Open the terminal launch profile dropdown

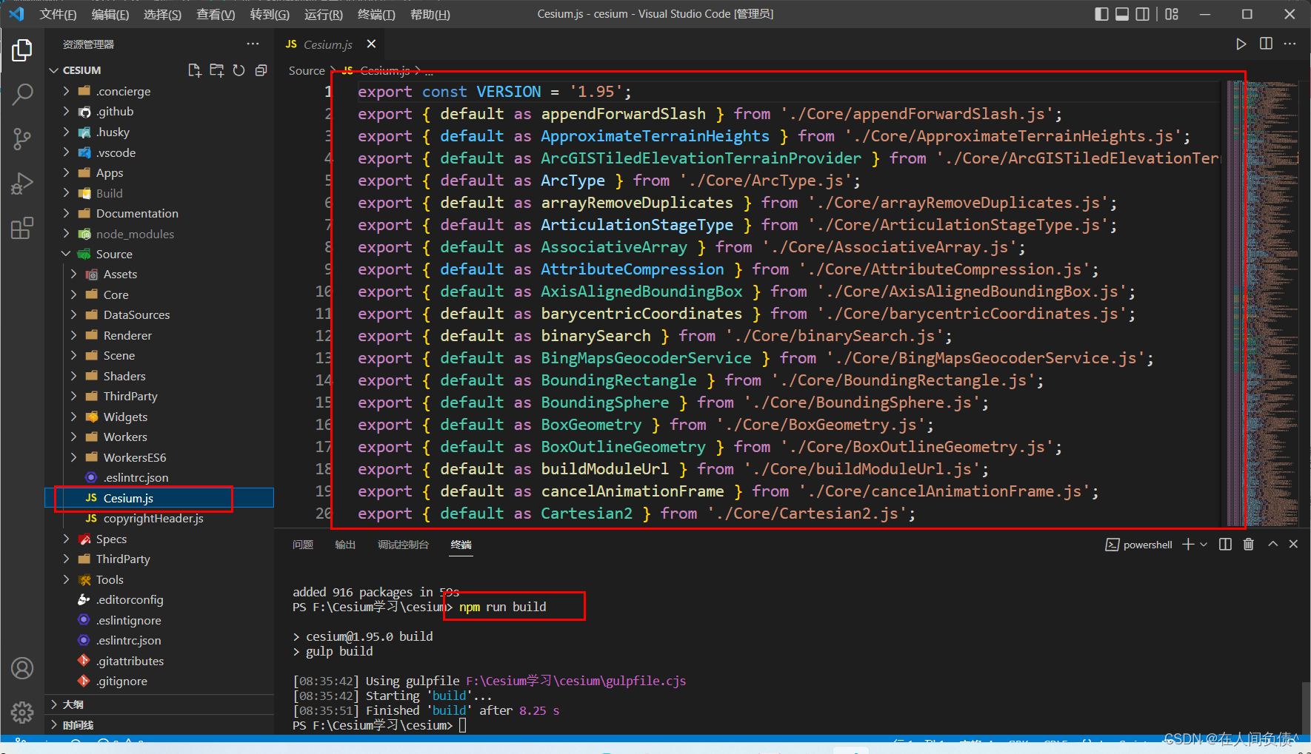pos(1204,545)
